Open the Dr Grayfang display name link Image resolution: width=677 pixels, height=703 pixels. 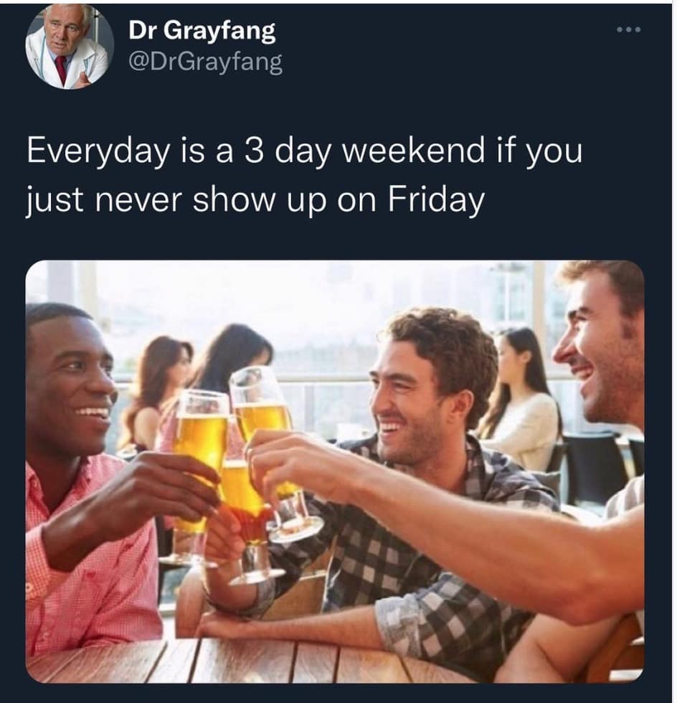pyautogui.click(x=202, y=32)
